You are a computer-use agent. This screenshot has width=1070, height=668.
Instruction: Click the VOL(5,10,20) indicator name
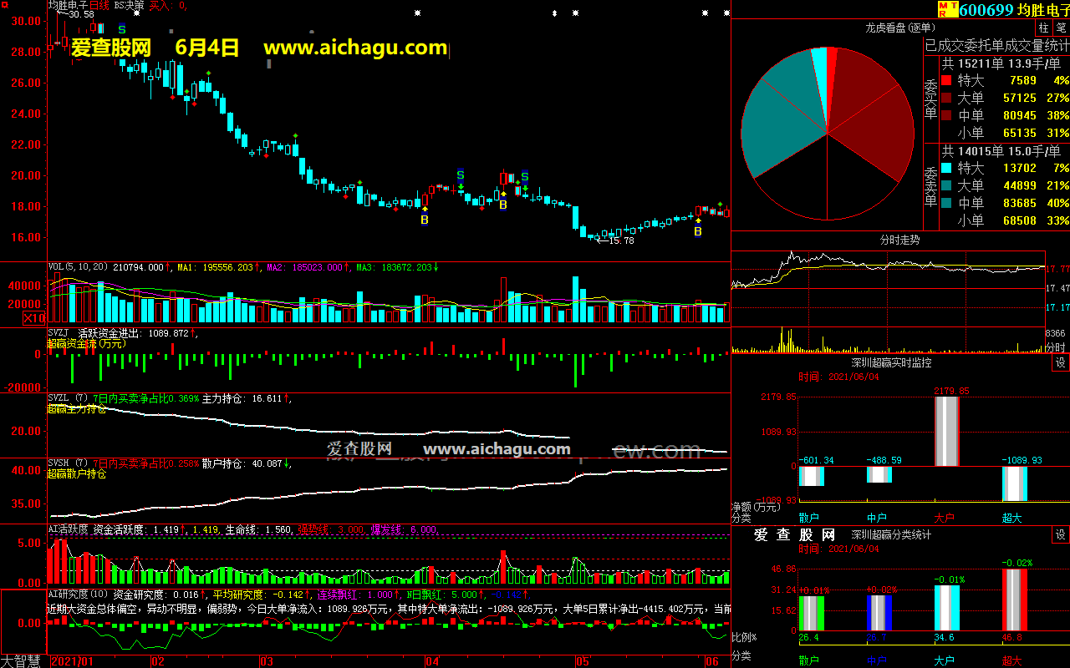pos(79,267)
